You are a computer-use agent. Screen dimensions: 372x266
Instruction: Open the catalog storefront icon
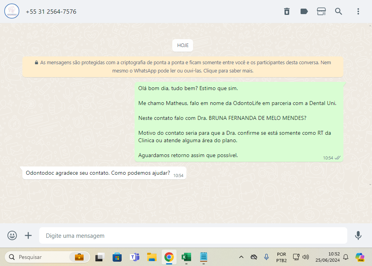click(x=321, y=11)
